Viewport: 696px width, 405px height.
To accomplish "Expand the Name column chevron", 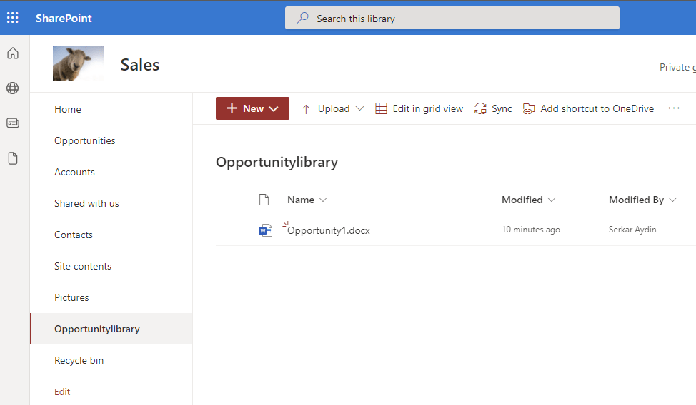I will (x=323, y=200).
